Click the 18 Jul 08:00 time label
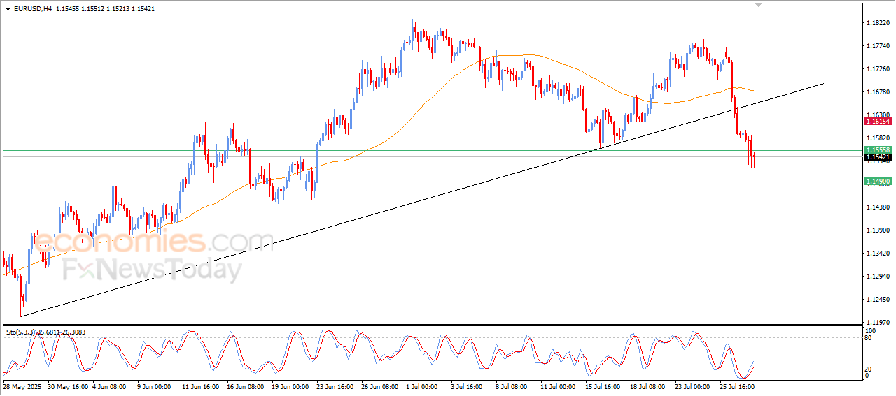The width and height of the screenshot is (896, 396). 647,386
